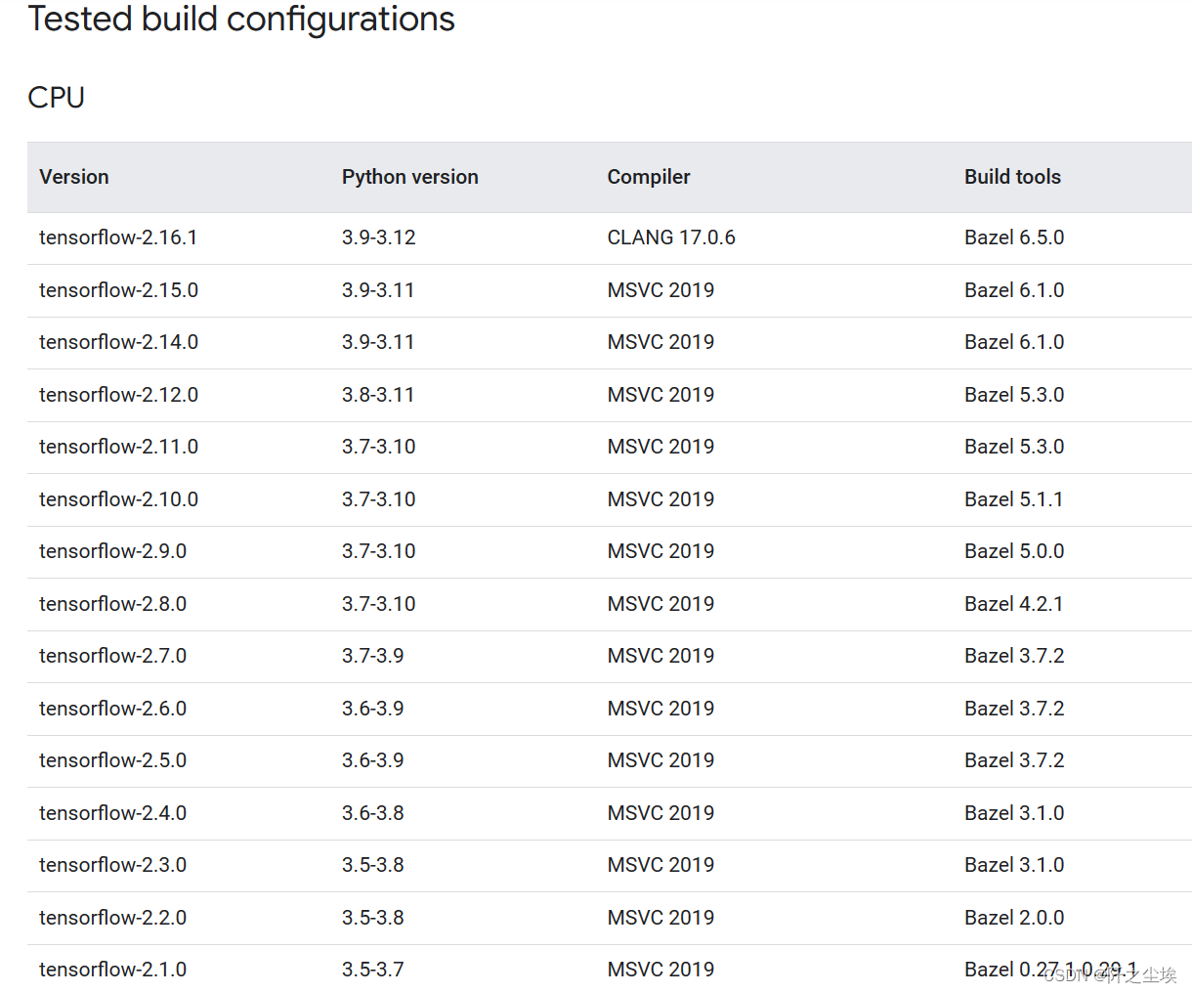
Task: Click the Compiler column header
Action: pos(649,177)
